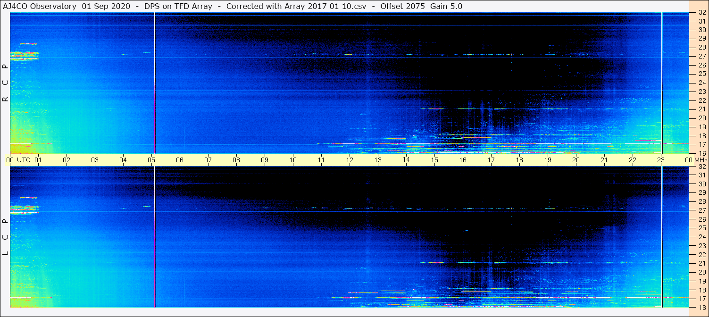Select the date "01 Sep 2020" in the header

pos(106,6)
